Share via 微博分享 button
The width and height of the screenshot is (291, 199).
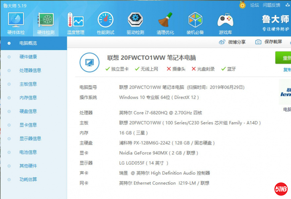232,42
